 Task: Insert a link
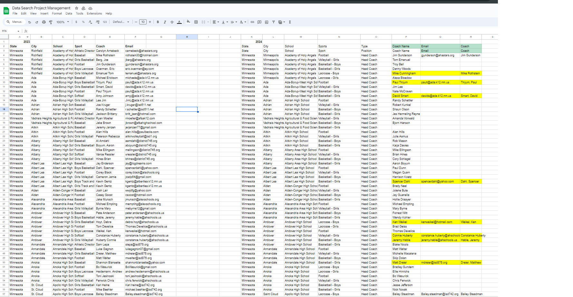[252, 22]
